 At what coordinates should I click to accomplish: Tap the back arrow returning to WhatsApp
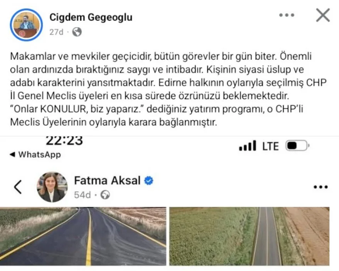[13, 155]
